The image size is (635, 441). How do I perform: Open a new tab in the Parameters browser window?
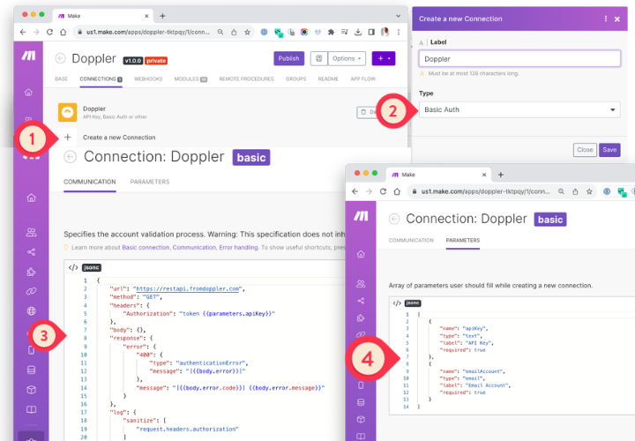[x=501, y=175]
